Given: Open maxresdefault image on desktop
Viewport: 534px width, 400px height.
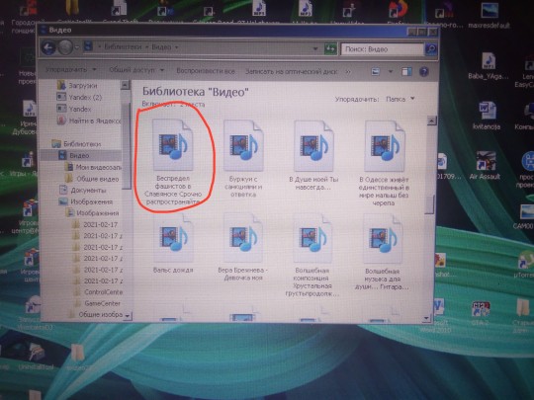Looking at the screenshot, I should point(489,16).
